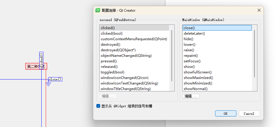This screenshot has width=276, height=127.
Task: Select customContextMenuRequested(QPoint) signal
Action: (135, 39)
